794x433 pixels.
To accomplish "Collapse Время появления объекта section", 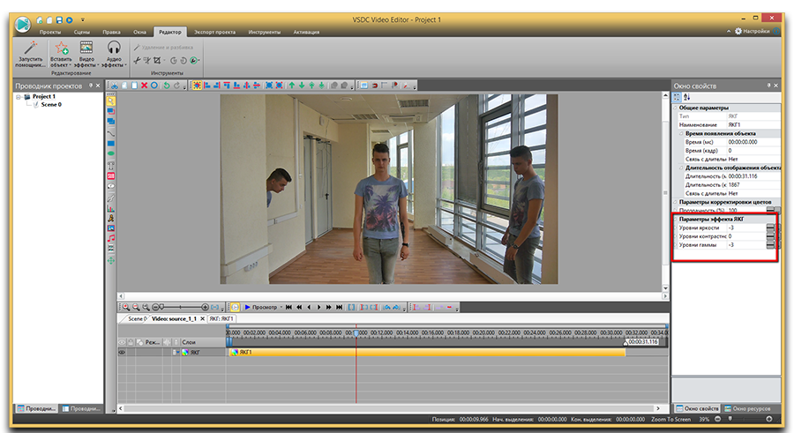I will pyautogui.click(x=681, y=134).
